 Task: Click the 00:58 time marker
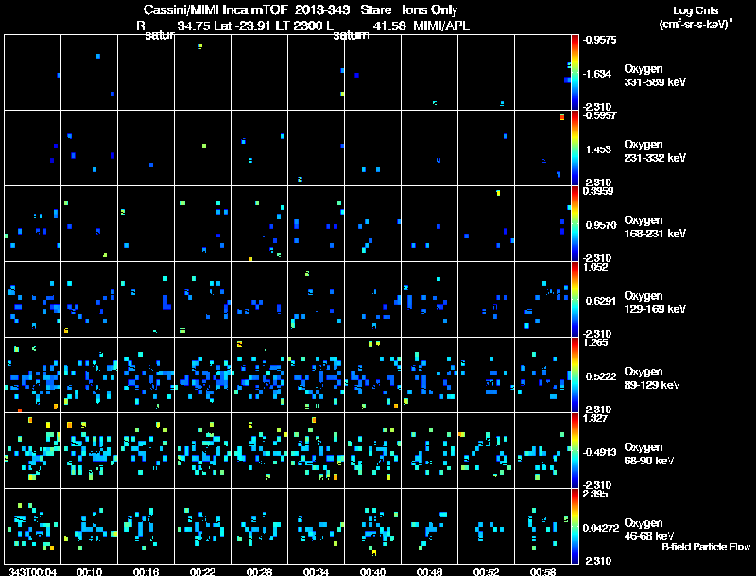[x=542, y=571]
